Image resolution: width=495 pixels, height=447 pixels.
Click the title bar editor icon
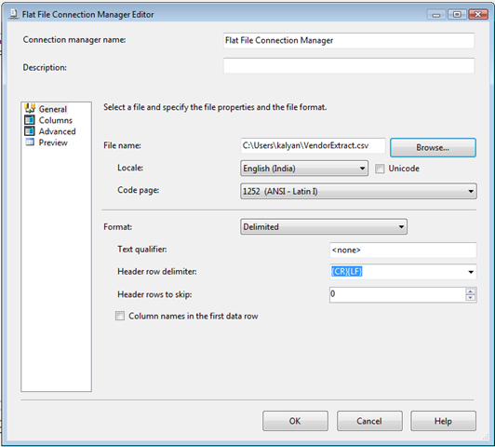(13, 14)
